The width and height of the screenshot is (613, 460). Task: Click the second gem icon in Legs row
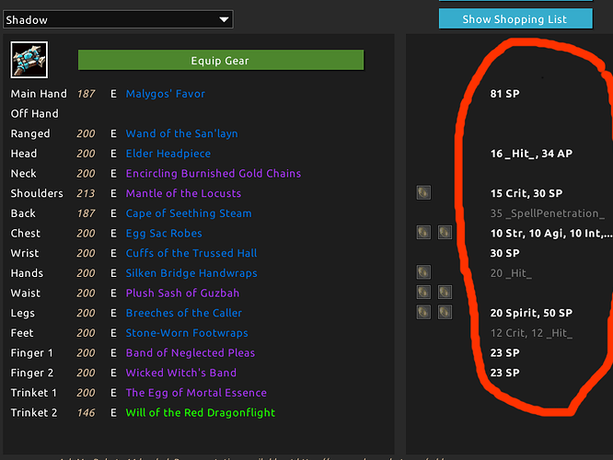click(x=445, y=312)
